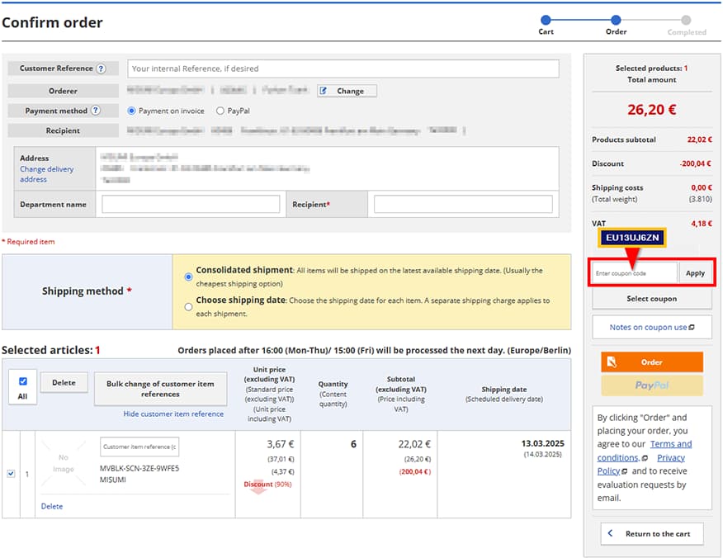Screen dimensions: 723x558
Task: Click the Customer Reference help question mark icon
Action: (x=101, y=69)
